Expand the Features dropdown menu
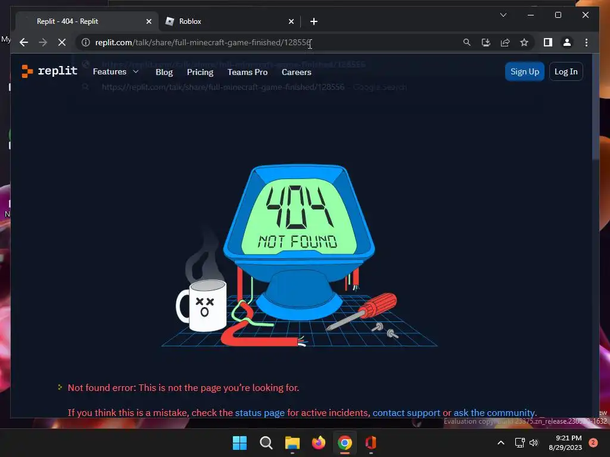This screenshot has width=610, height=457. click(x=116, y=71)
